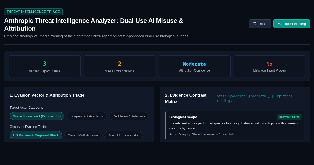The width and height of the screenshot is (314, 165).
Task: Pick Direct Unmasked API evasion tactic
Action: [124, 135]
